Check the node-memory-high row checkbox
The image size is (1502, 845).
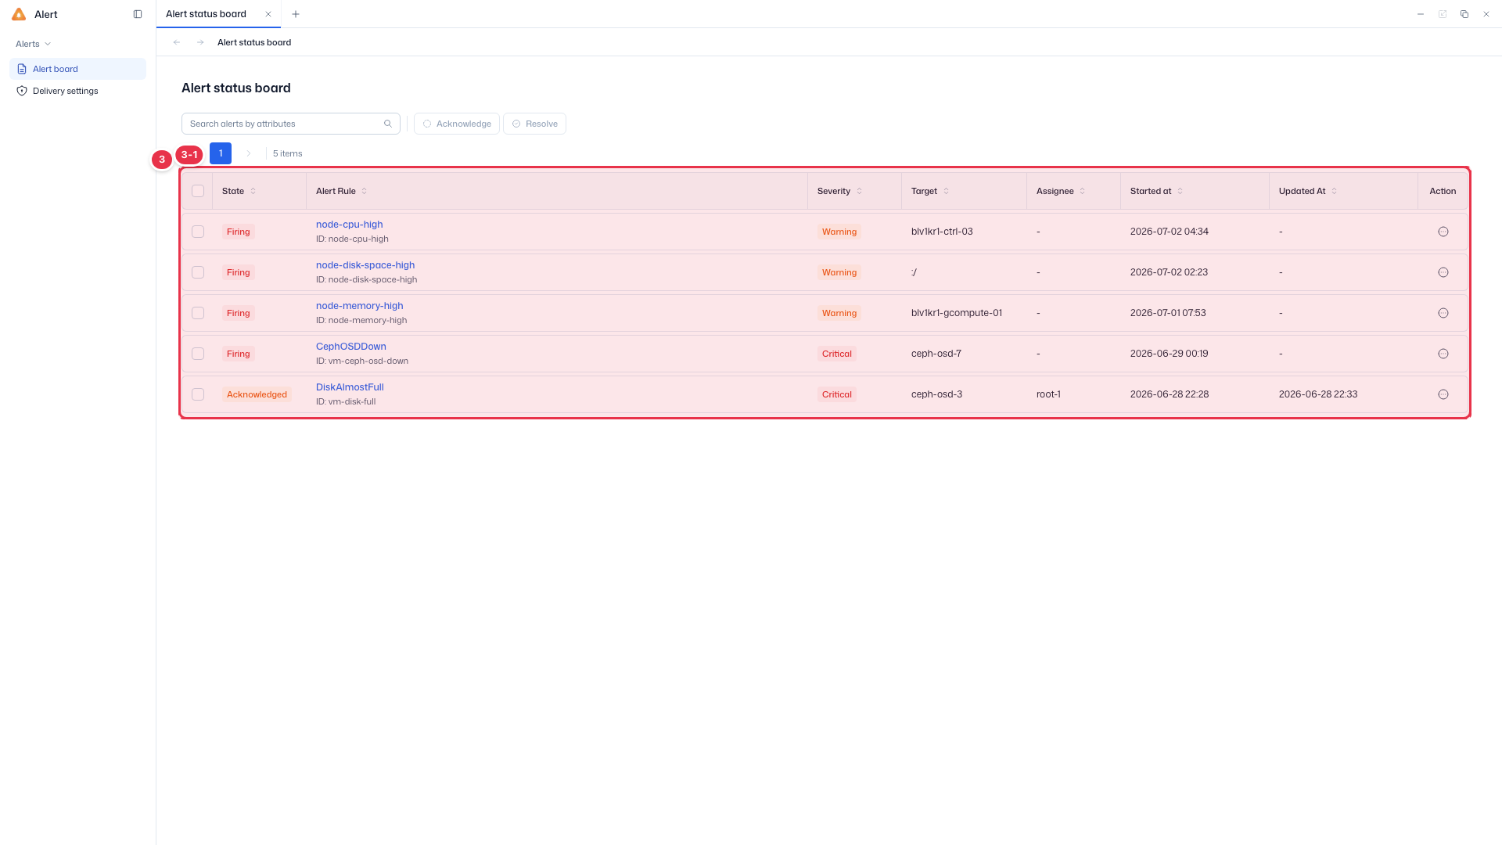198,313
